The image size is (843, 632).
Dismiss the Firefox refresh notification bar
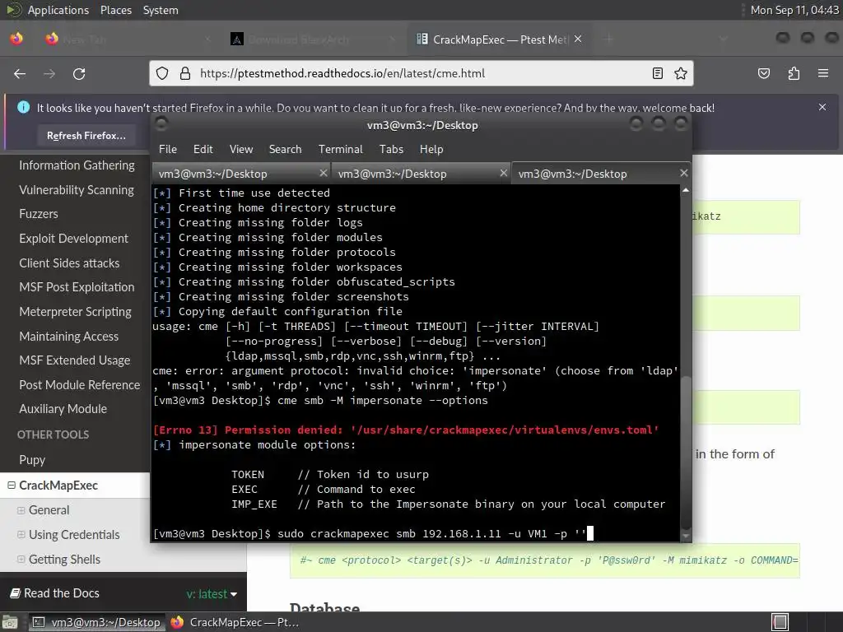(822, 107)
